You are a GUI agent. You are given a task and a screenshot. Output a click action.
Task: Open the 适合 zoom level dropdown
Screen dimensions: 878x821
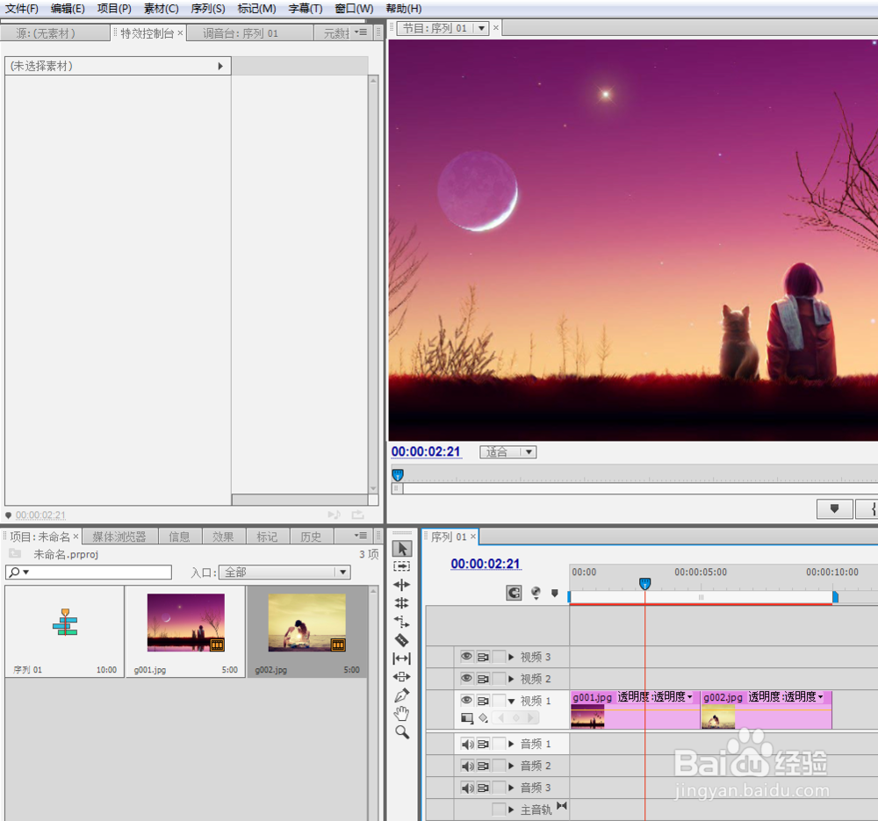pos(507,452)
